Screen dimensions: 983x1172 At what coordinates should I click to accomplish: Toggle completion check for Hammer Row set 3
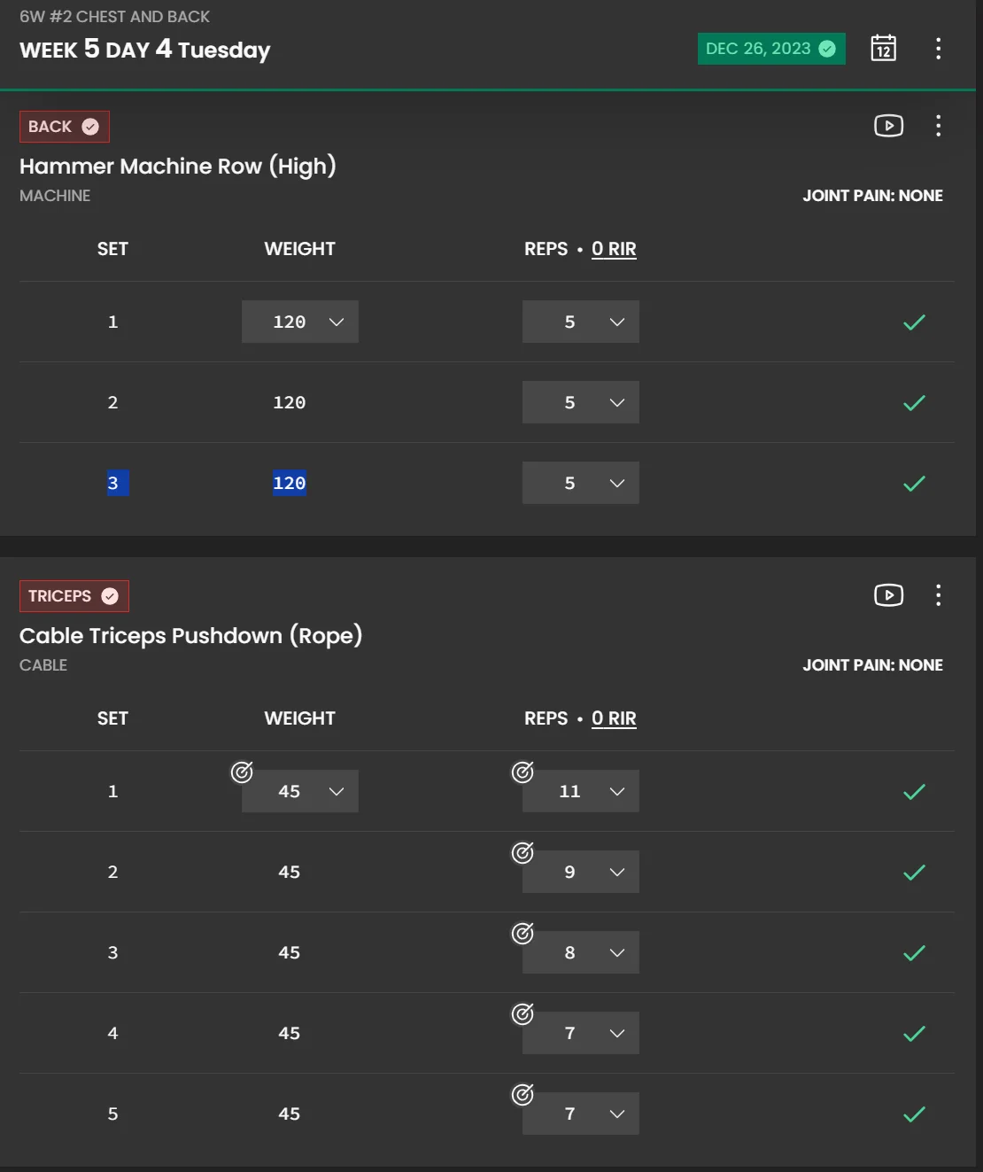[914, 484]
